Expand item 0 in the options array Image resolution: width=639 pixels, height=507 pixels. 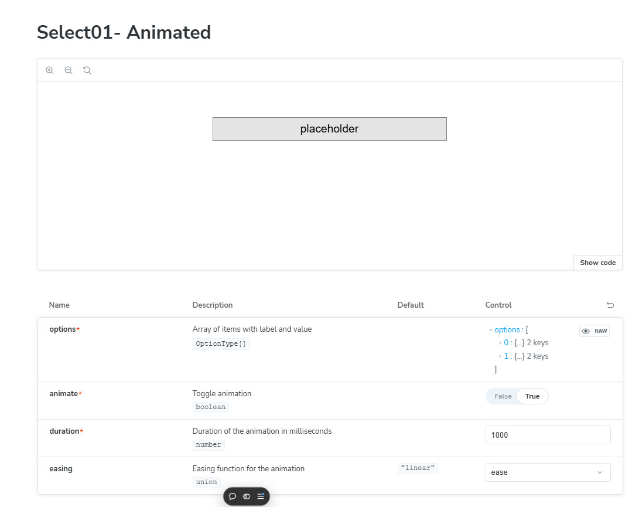[500, 343]
